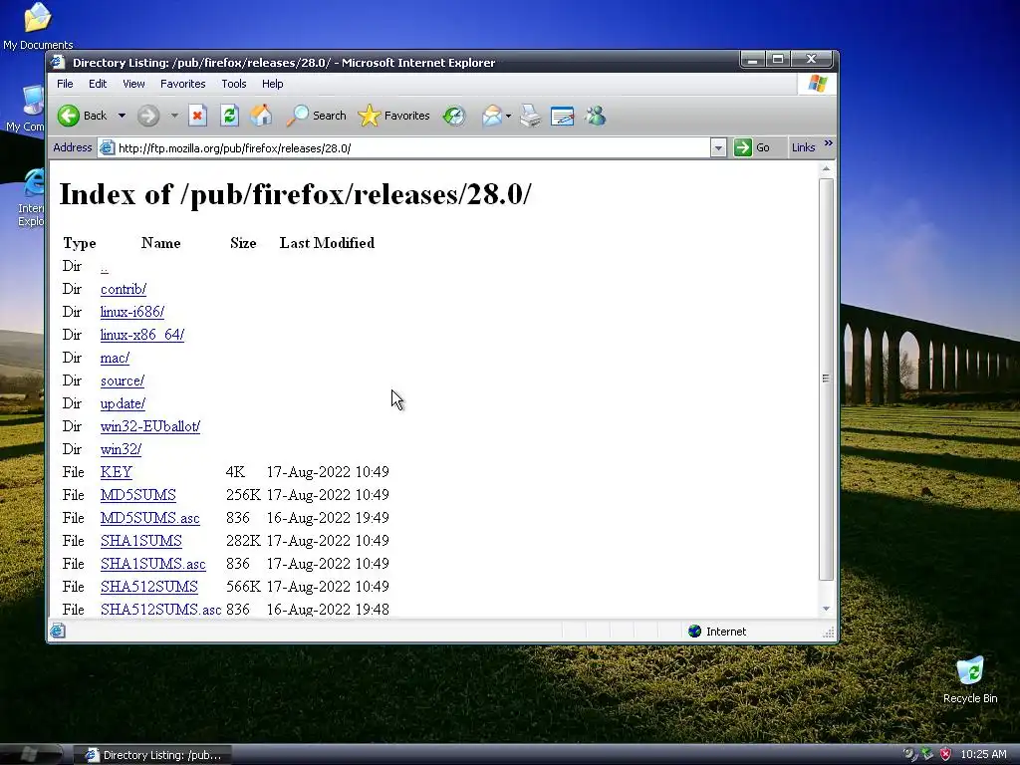Go to the Home page icon
This screenshot has height=765, width=1020.
click(x=261, y=116)
